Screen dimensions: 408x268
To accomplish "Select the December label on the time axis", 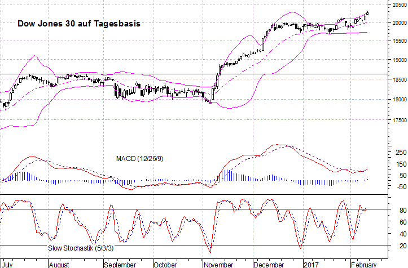I will click(267, 263).
